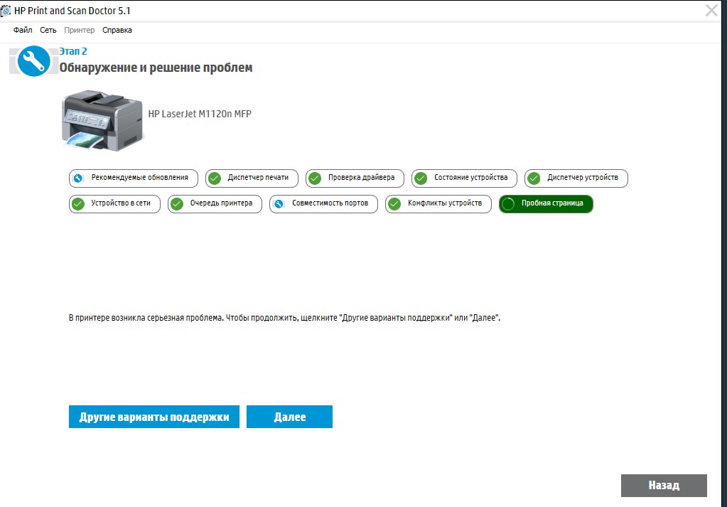
Task: Go back with the Назад button
Action: coord(664,485)
